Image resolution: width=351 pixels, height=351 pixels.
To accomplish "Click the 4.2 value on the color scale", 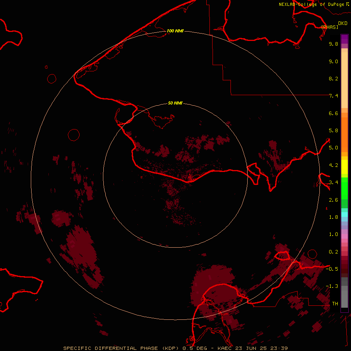I will (x=333, y=165).
